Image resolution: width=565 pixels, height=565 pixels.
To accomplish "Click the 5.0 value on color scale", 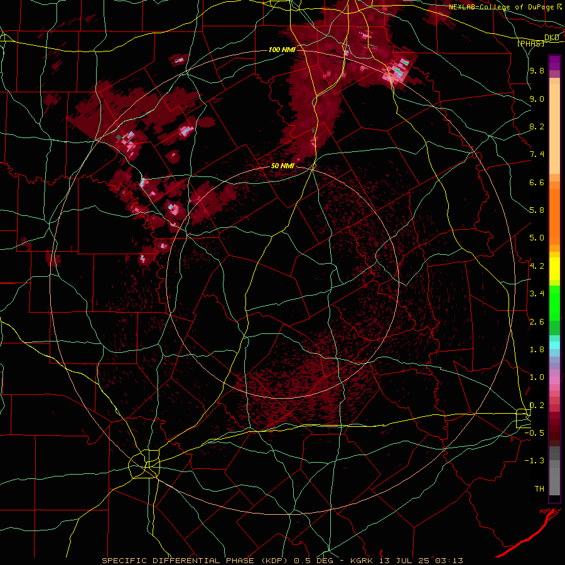I will pos(537,238).
